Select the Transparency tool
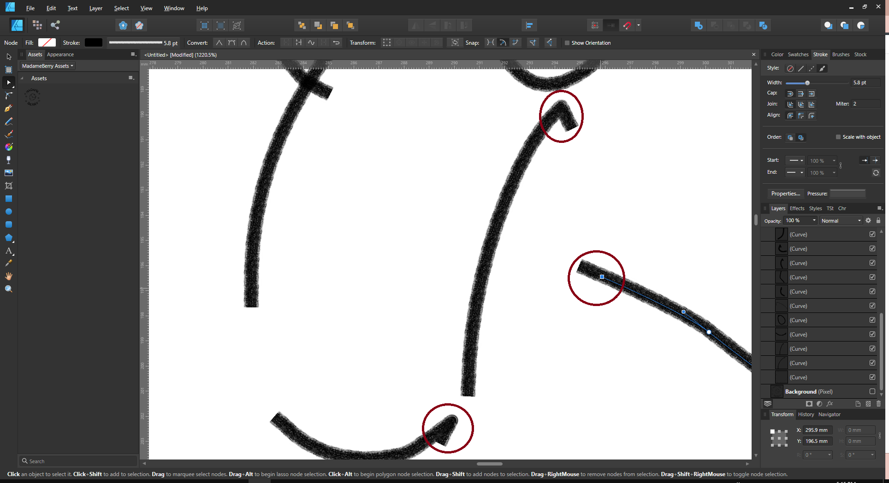Screen dimensions: 889x483 click(9, 160)
